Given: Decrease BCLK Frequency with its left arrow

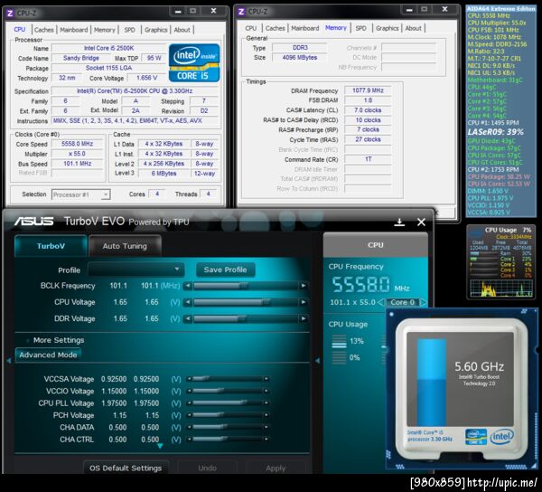Looking at the screenshot, I should (x=187, y=286).
